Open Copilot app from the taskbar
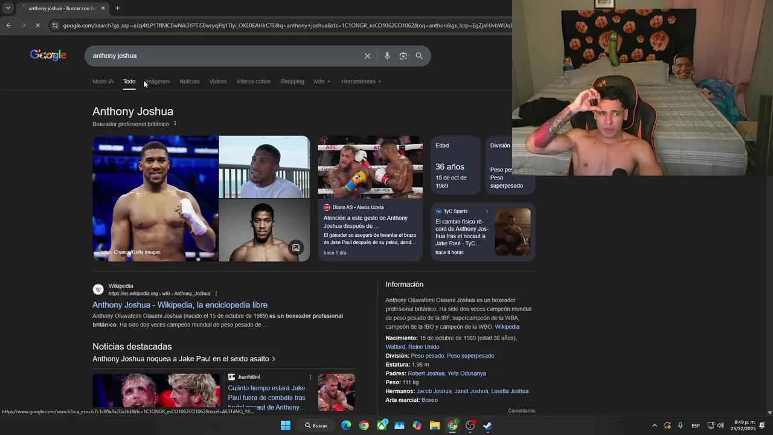773x435 pixels. tap(417, 425)
